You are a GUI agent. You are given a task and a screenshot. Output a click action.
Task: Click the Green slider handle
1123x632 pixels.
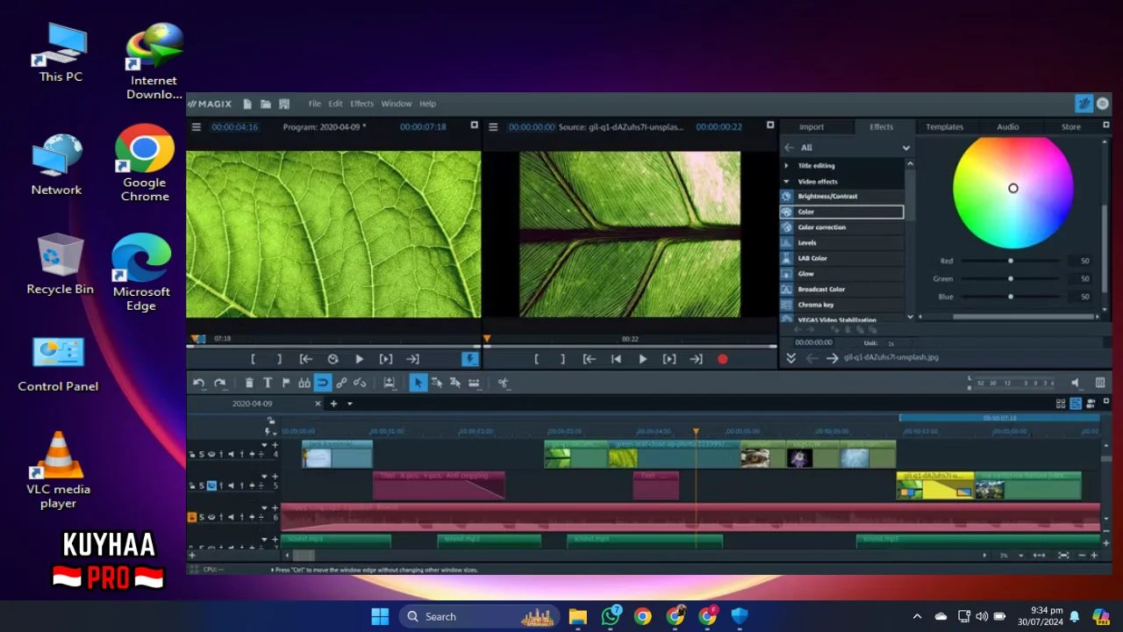[1011, 278]
